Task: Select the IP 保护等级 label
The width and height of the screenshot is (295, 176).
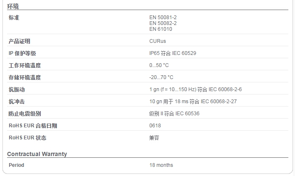Action: click(x=22, y=53)
